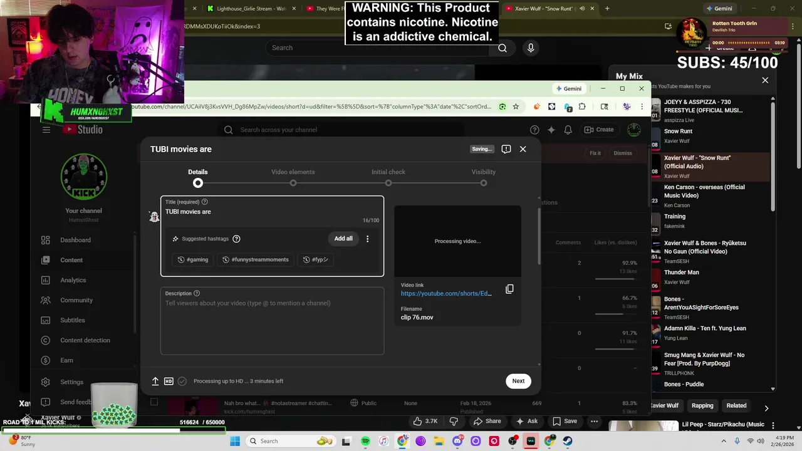Image resolution: width=802 pixels, height=451 pixels.
Task: Select the #funnystreammoments hashtag chip
Action: pos(255,259)
